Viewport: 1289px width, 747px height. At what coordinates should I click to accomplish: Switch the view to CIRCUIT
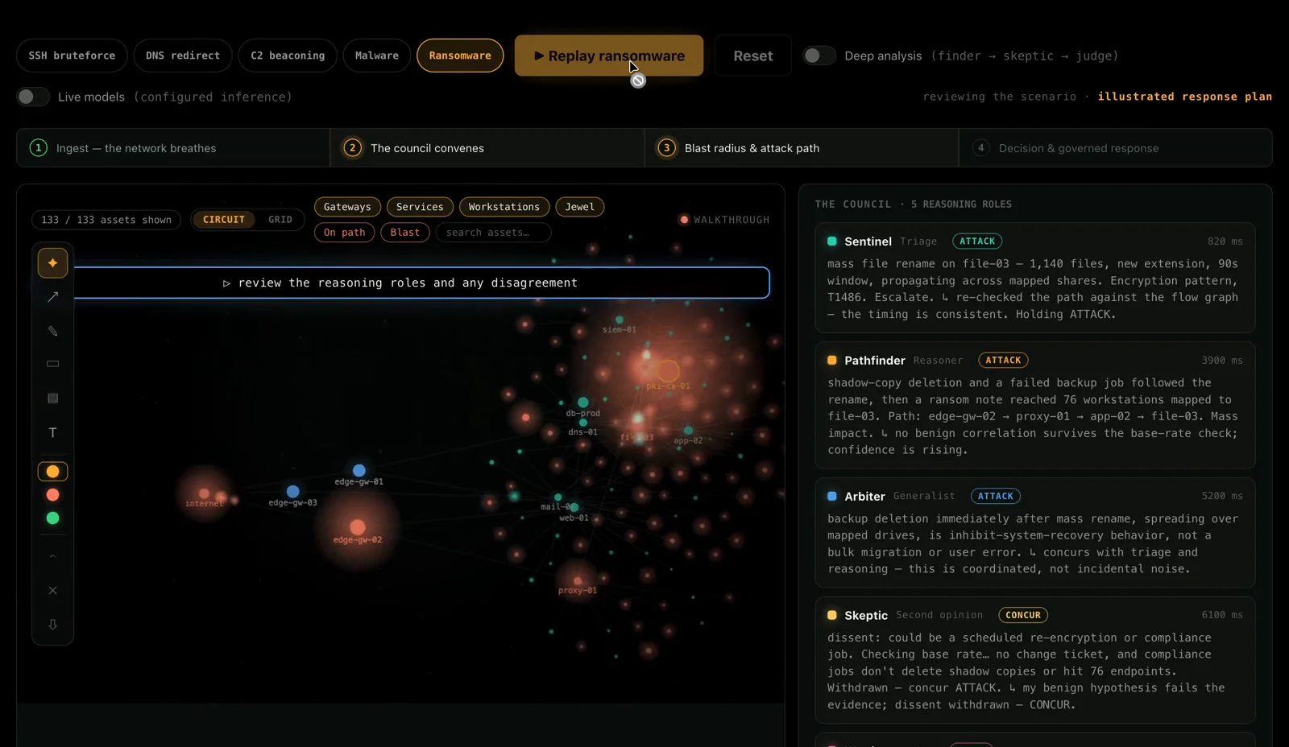pos(224,220)
